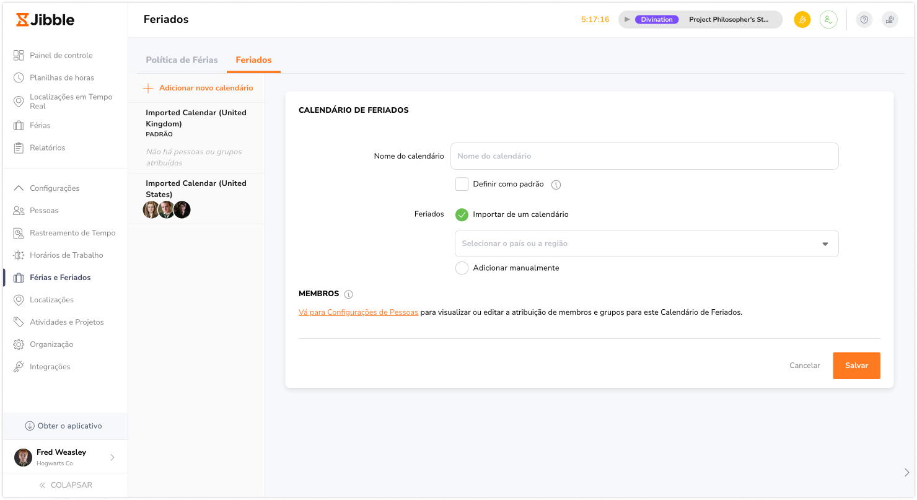Click the yellow break timer icon

tap(802, 20)
